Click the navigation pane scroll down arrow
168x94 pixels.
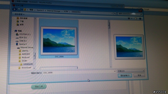tap(34, 68)
